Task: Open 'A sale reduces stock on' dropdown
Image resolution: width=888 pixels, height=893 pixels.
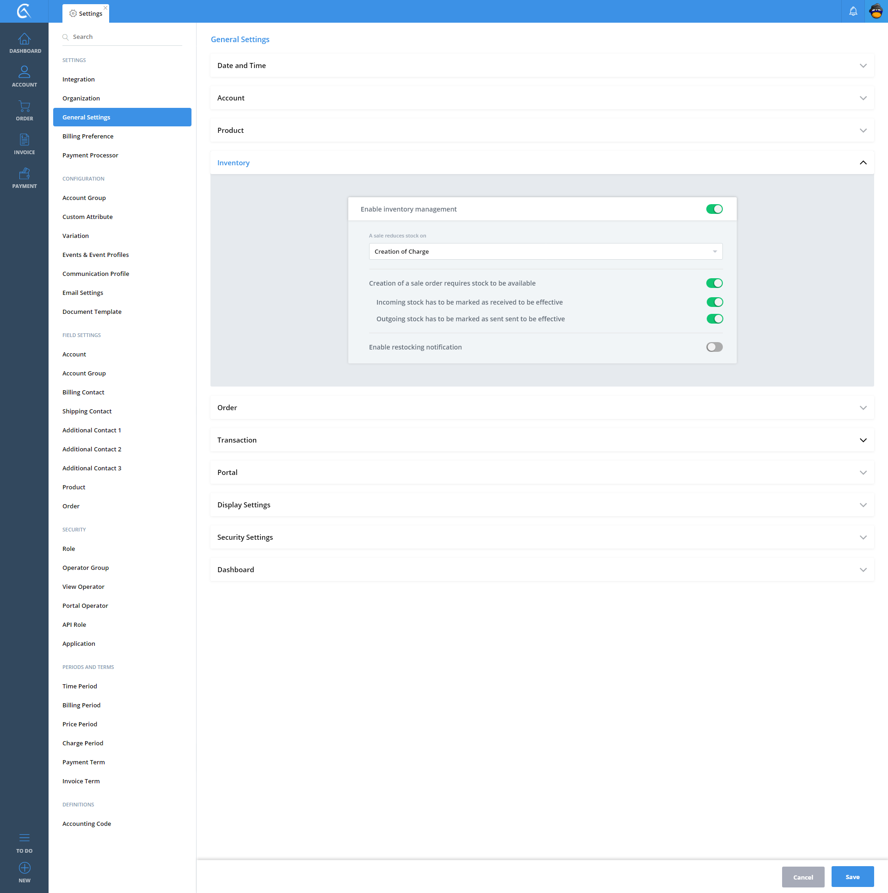Action: tap(545, 252)
